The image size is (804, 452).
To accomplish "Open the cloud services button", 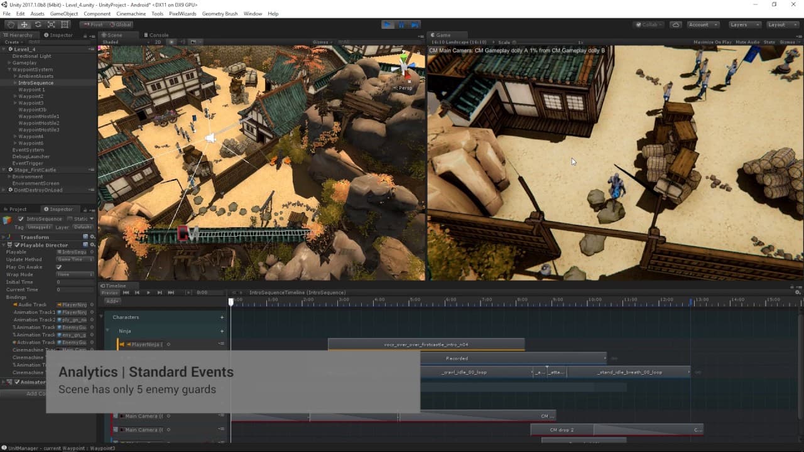I will click(675, 24).
